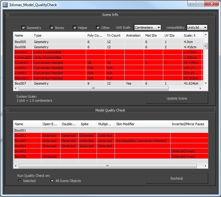Click the Multipl... column header
Screen dimensions: 221x197
pos(105,124)
